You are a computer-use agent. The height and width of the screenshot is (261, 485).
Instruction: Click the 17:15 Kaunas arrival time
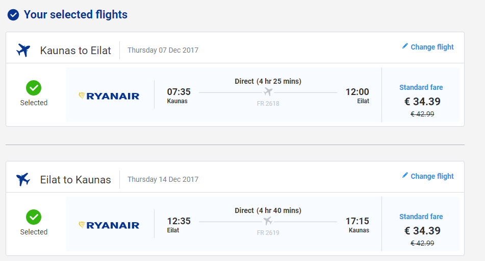tap(357, 221)
